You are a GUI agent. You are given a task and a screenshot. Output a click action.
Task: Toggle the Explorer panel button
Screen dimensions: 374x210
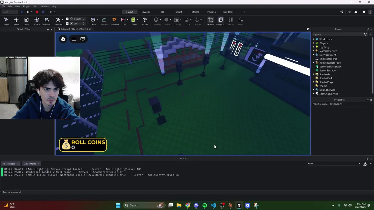click(210, 21)
